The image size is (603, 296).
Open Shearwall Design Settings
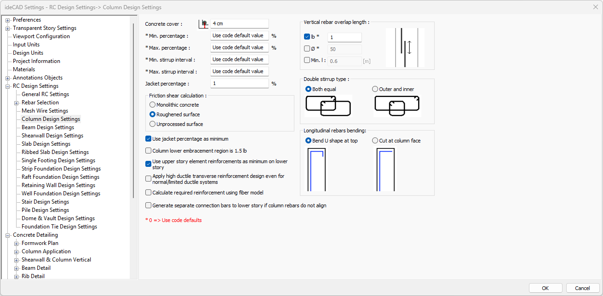click(52, 136)
